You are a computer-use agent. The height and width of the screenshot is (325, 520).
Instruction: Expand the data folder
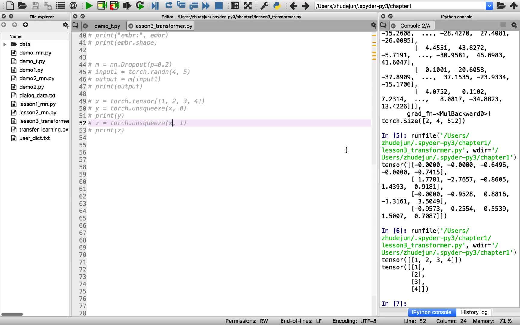(x=5, y=44)
